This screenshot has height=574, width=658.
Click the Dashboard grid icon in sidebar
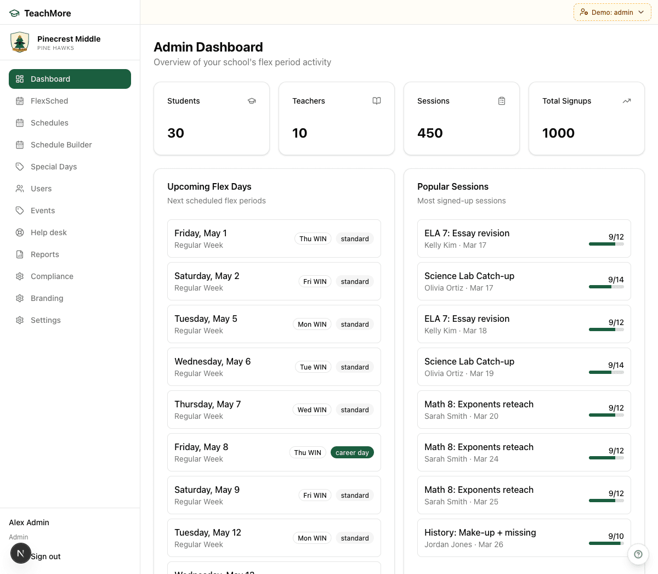pyautogui.click(x=20, y=79)
